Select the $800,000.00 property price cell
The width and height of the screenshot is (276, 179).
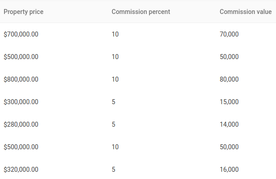click(x=21, y=79)
